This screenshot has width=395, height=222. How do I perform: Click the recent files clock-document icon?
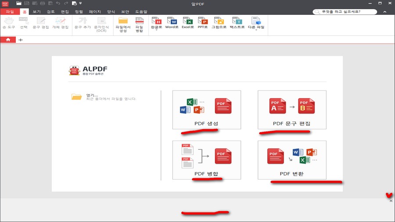pos(74,3)
